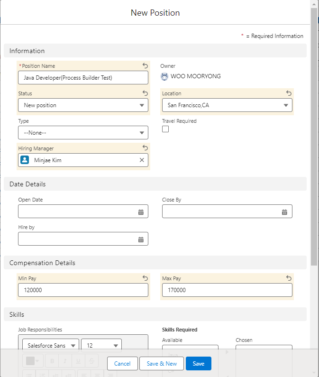The width and height of the screenshot is (319, 377).
Task: Open the Open Date calendar picker
Action: point(141,212)
